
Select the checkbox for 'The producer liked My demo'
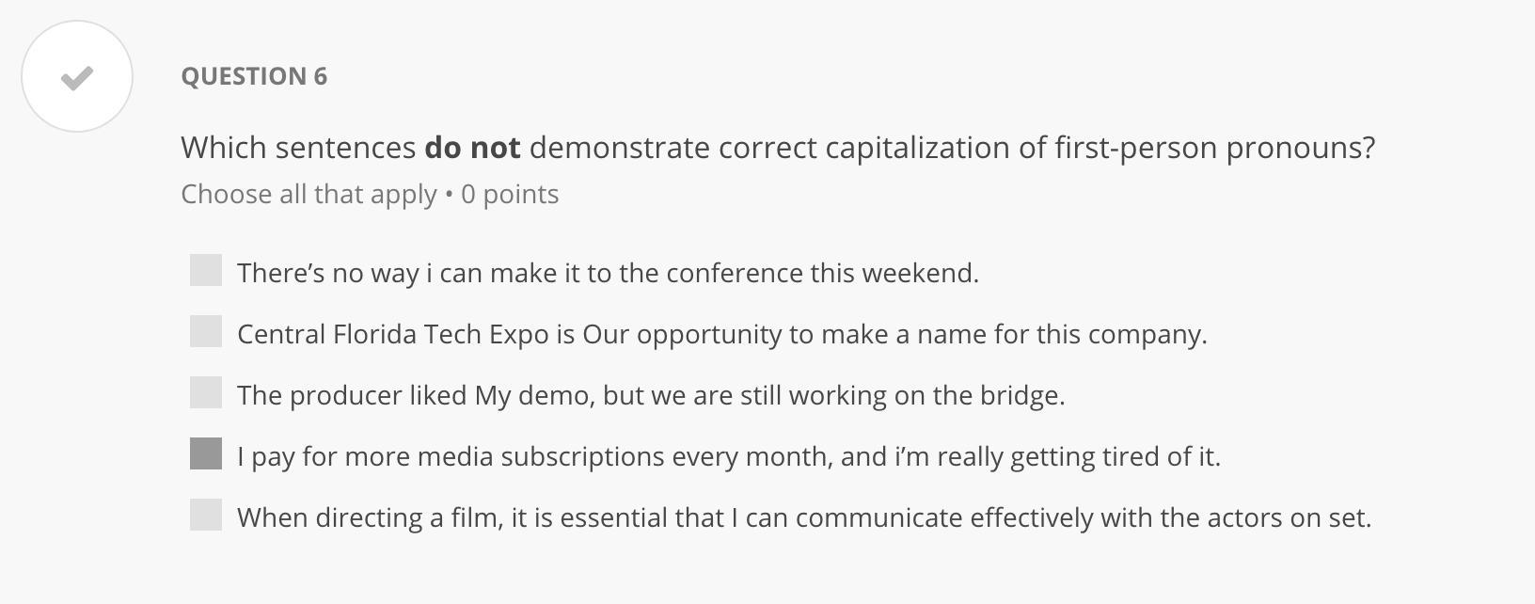[206, 393]
